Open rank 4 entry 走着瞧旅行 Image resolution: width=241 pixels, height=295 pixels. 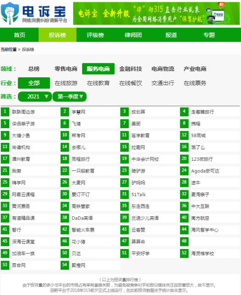(202, 112)
